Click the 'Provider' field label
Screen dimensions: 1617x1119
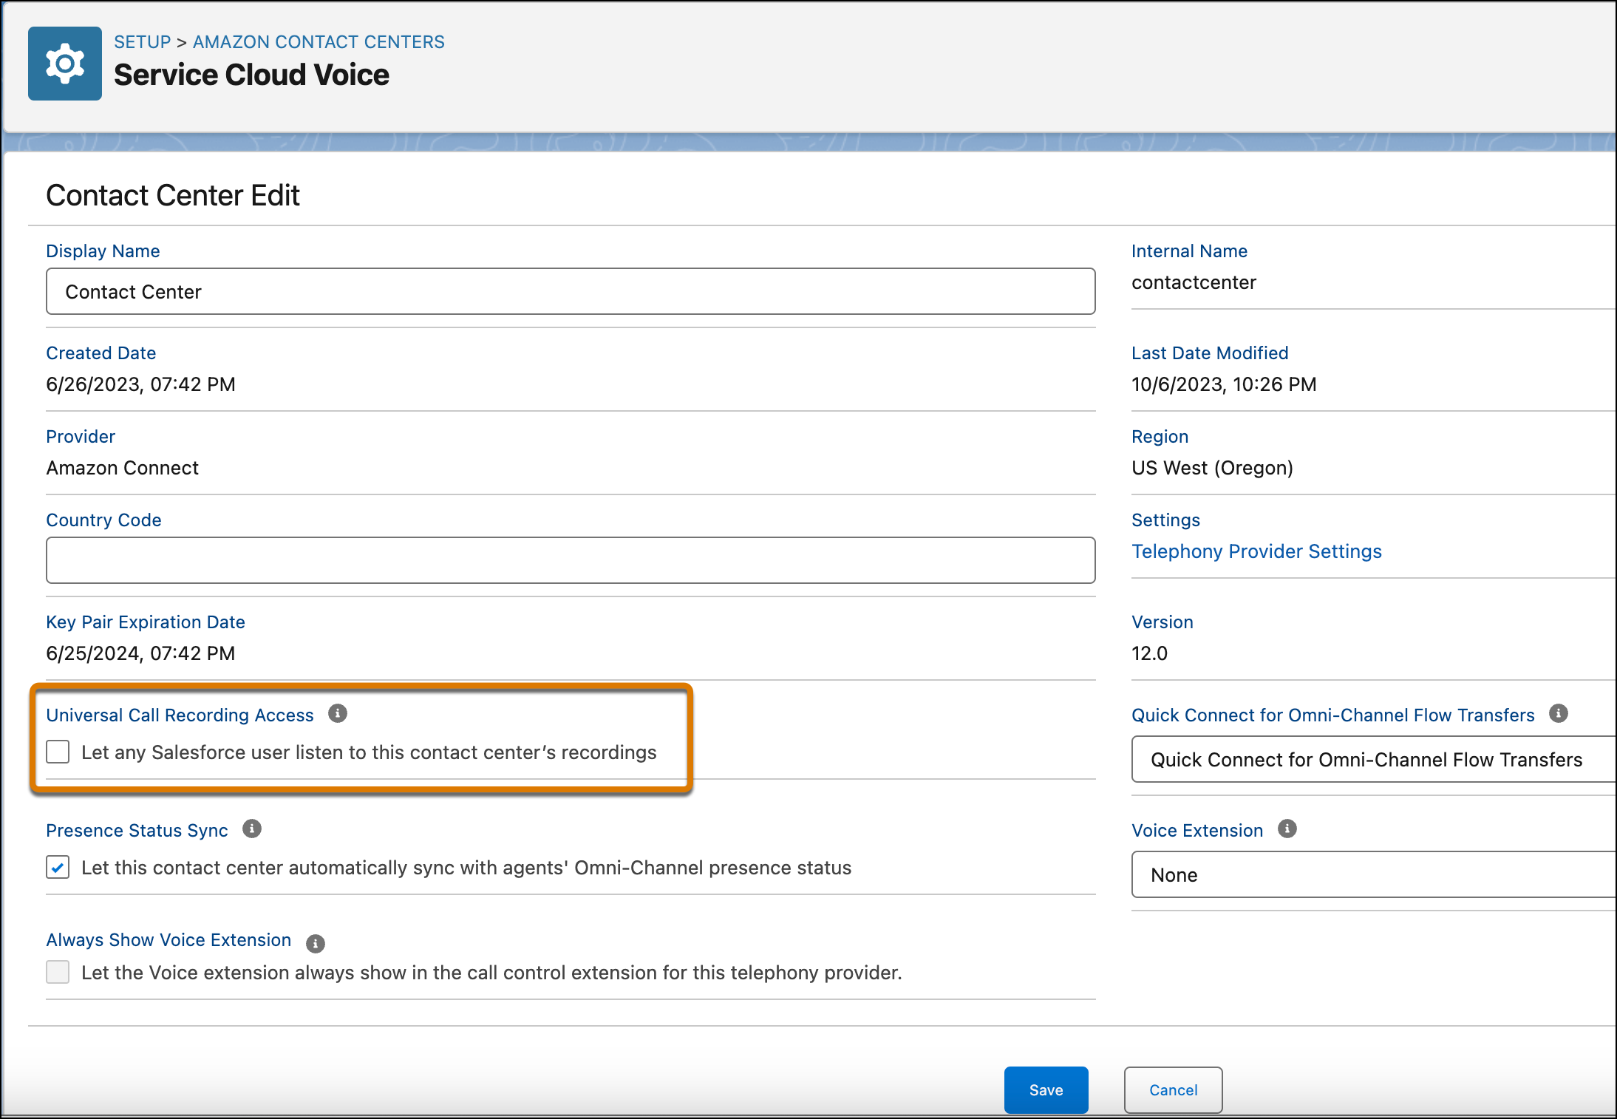click(81, 437)
